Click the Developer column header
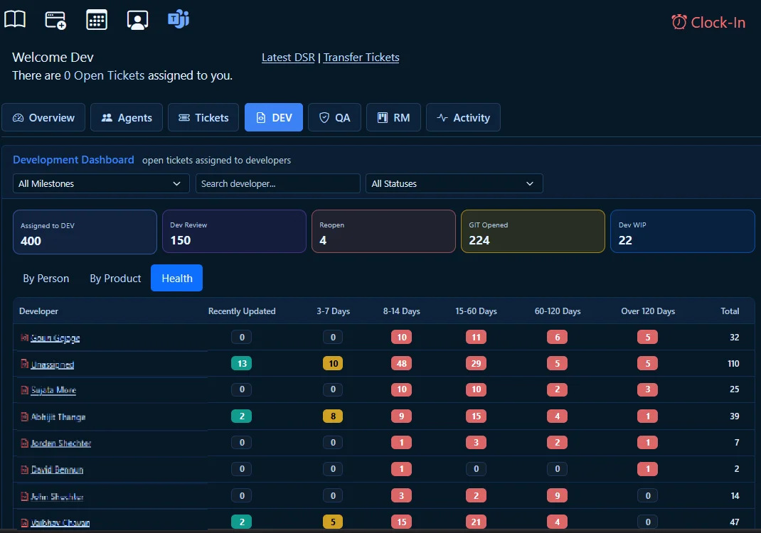This screenshot has width=761, height=533. point(38,311)
